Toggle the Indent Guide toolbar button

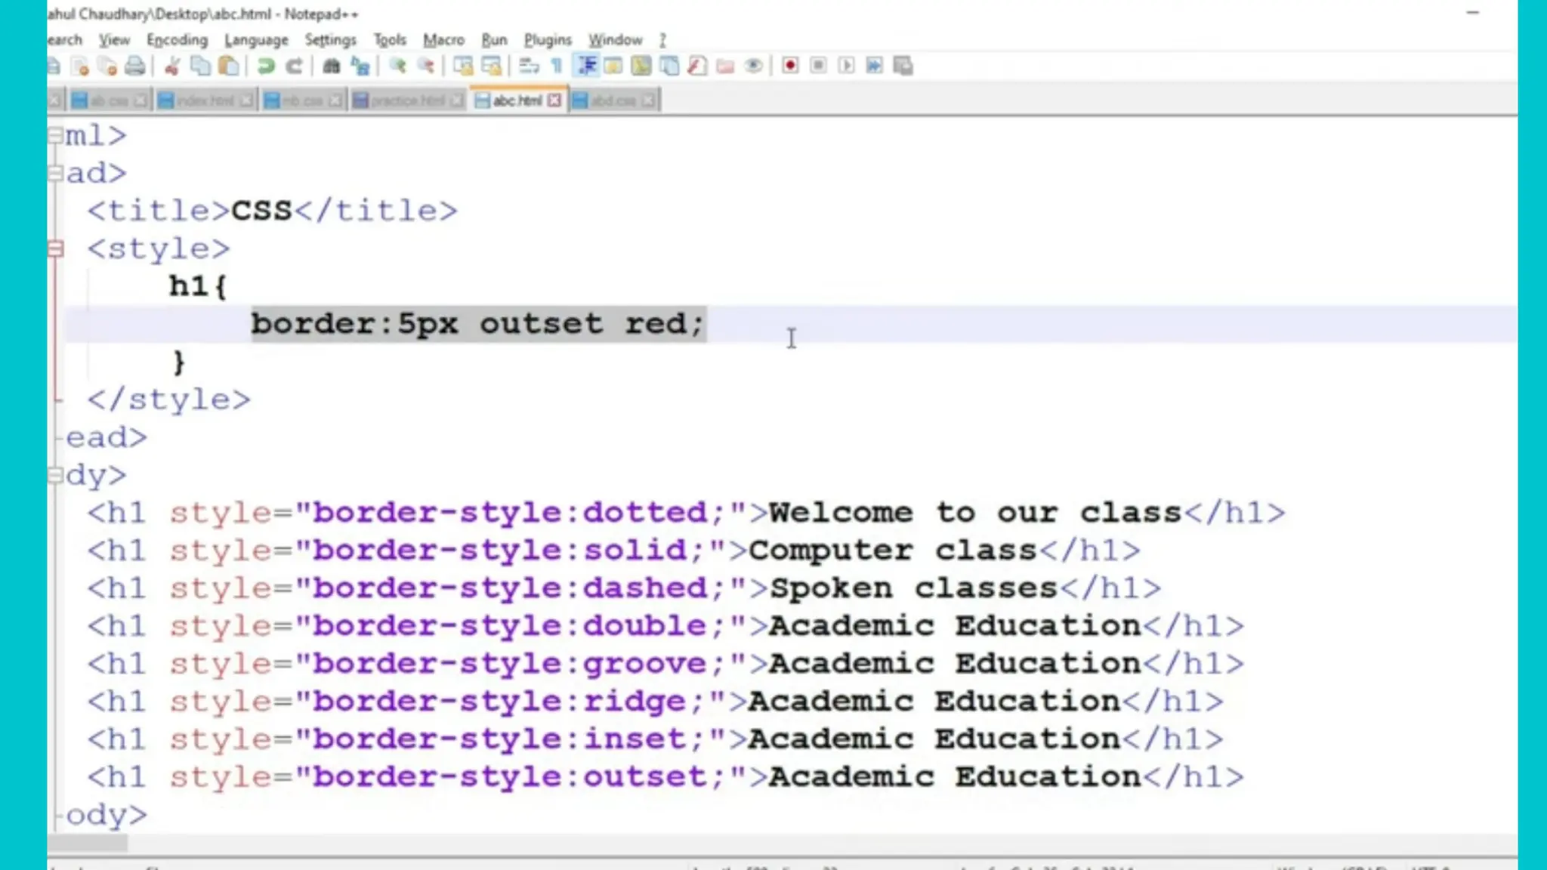click(x=586, y=66)
